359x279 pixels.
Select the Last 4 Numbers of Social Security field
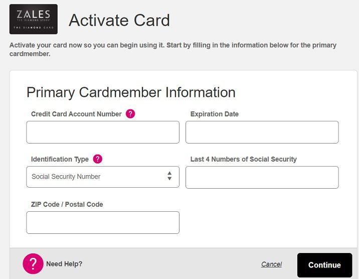(262, 177)
